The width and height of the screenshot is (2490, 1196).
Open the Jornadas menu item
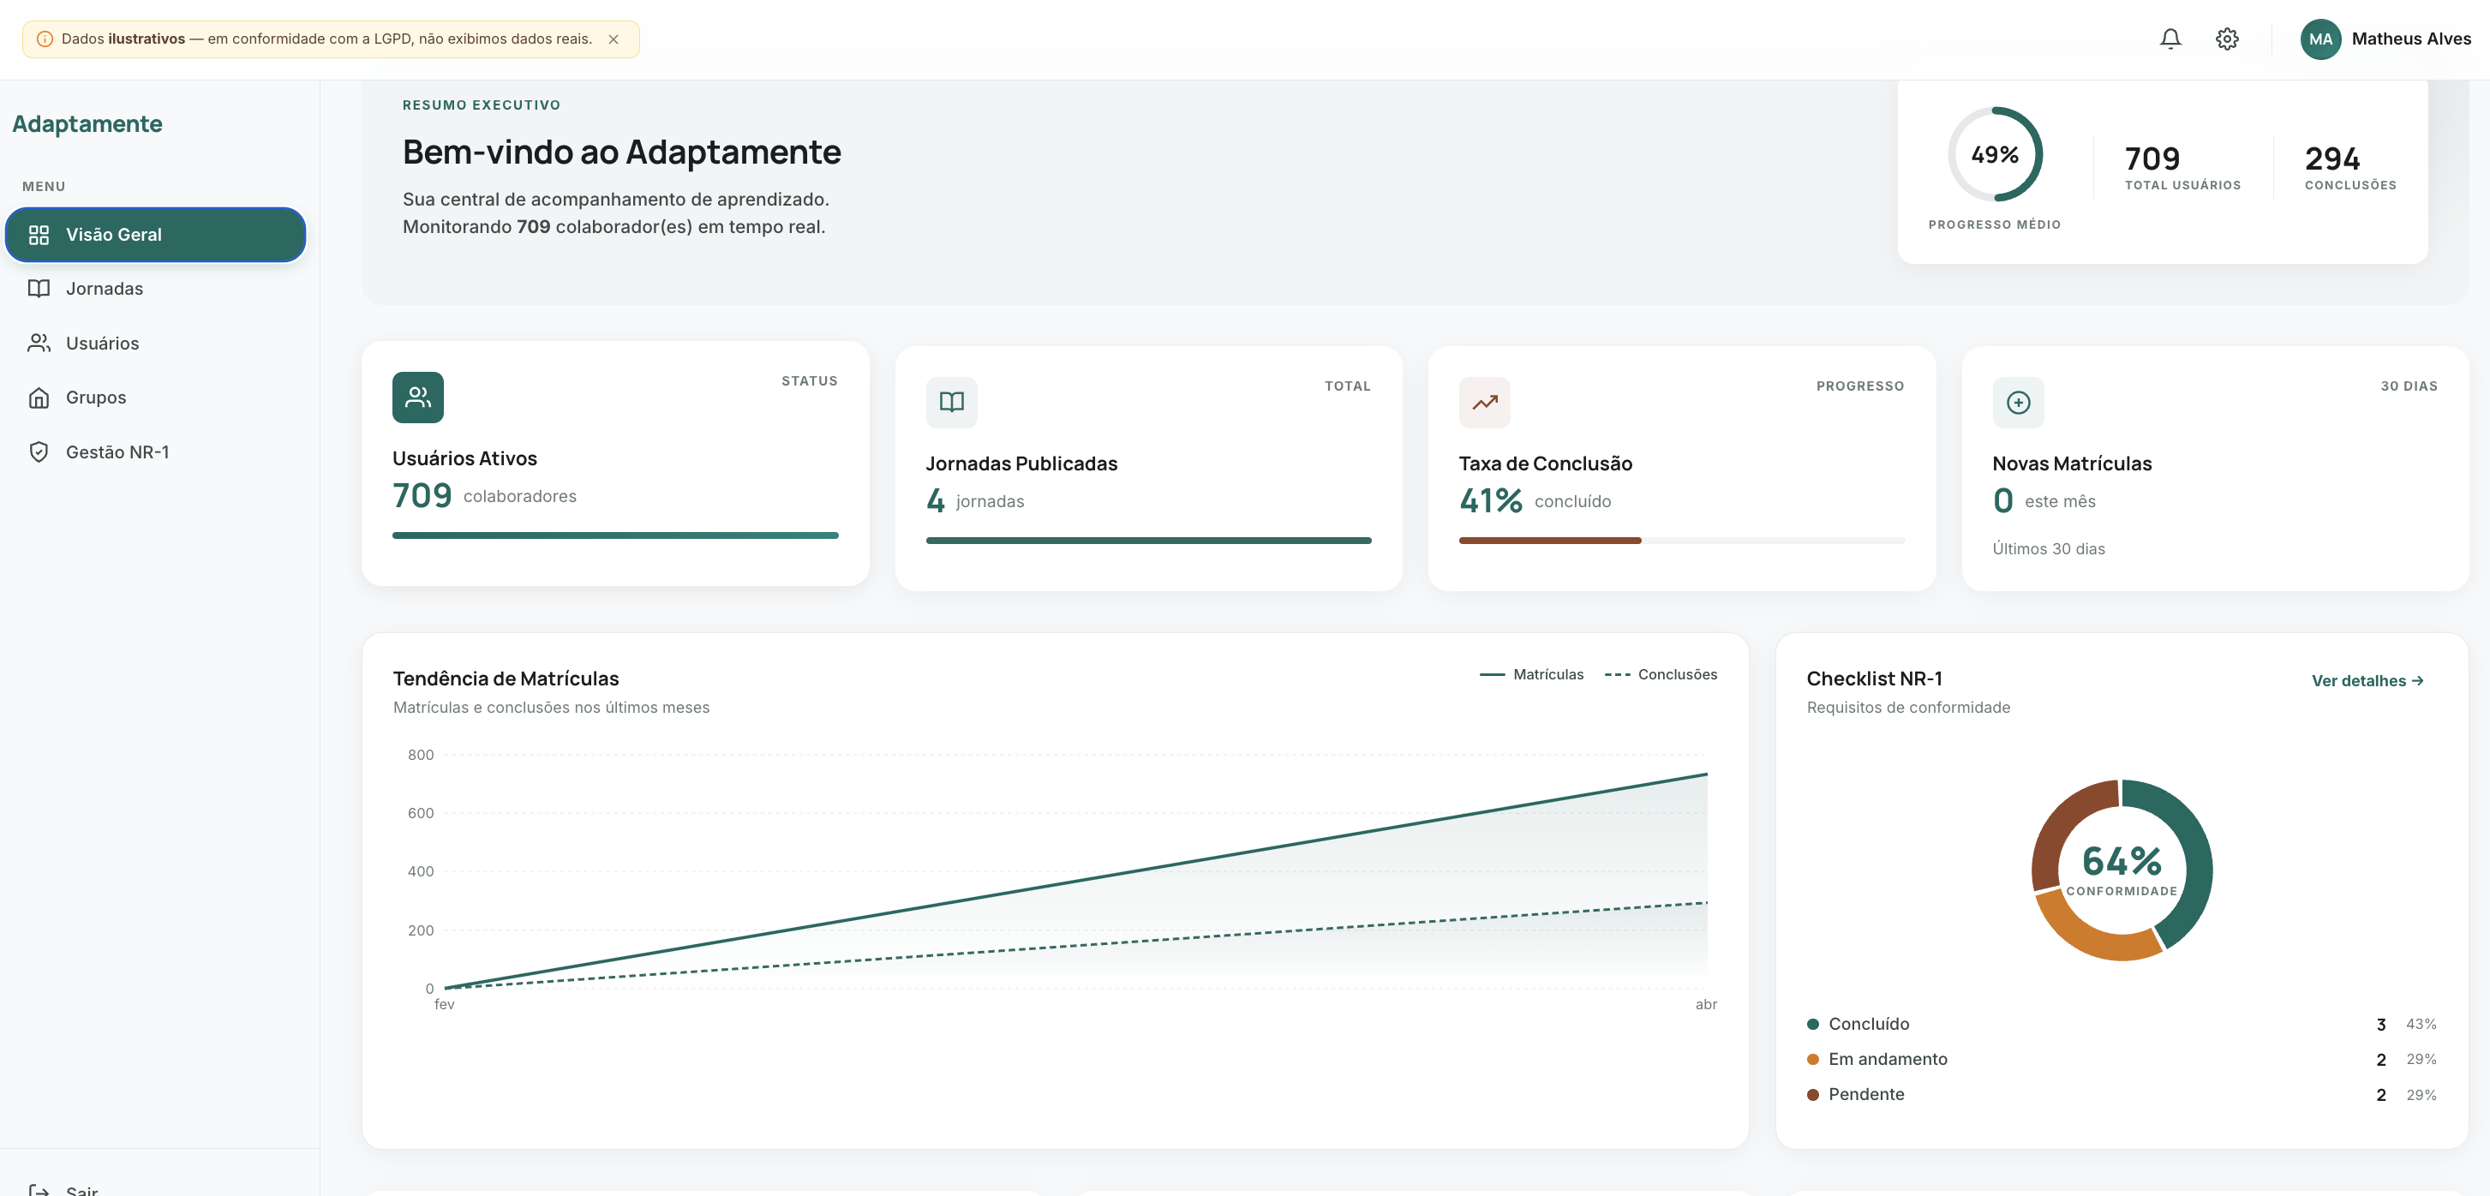tap(156, 289)
